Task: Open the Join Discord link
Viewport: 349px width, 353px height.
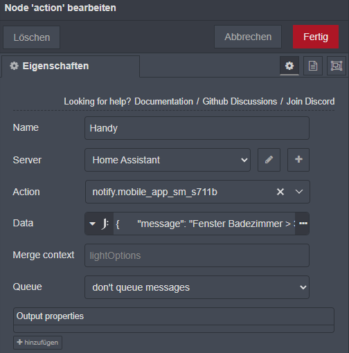Action: 310,102
